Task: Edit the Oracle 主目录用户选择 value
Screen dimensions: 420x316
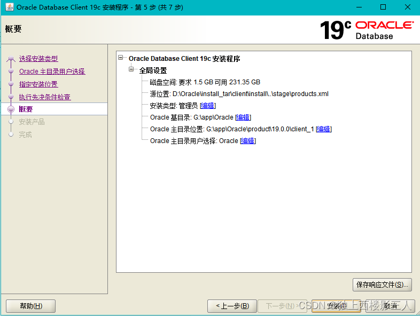Action: pos(248,141)
